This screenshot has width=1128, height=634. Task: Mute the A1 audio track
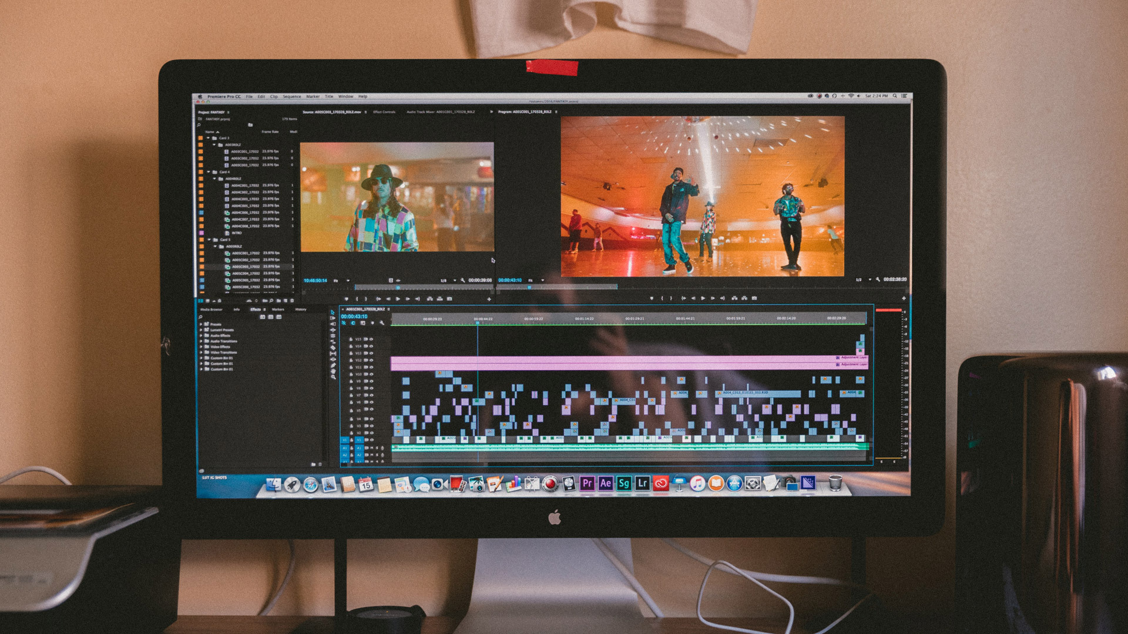click(x=371, y=448)
